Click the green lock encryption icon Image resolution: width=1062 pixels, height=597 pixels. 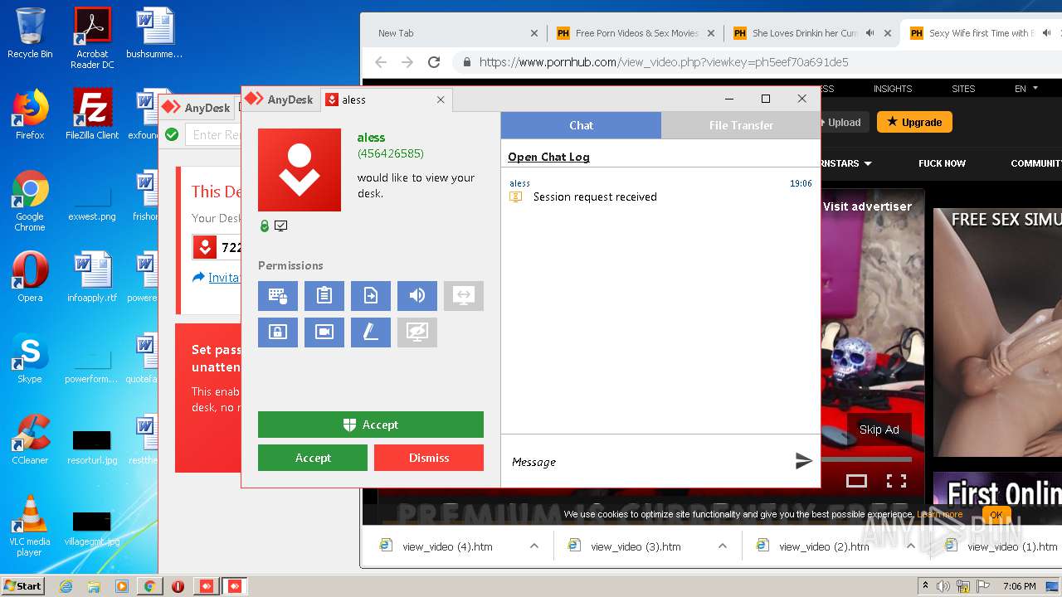click(x=265, y=226)
